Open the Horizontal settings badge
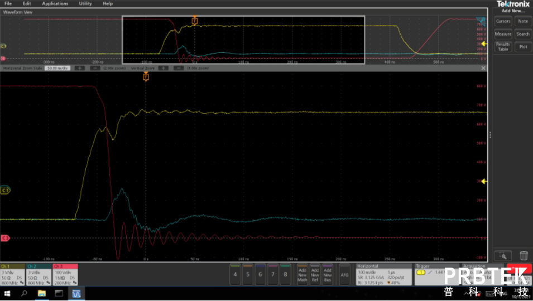Viewport: 533px width, 301px height. (384, 274)
